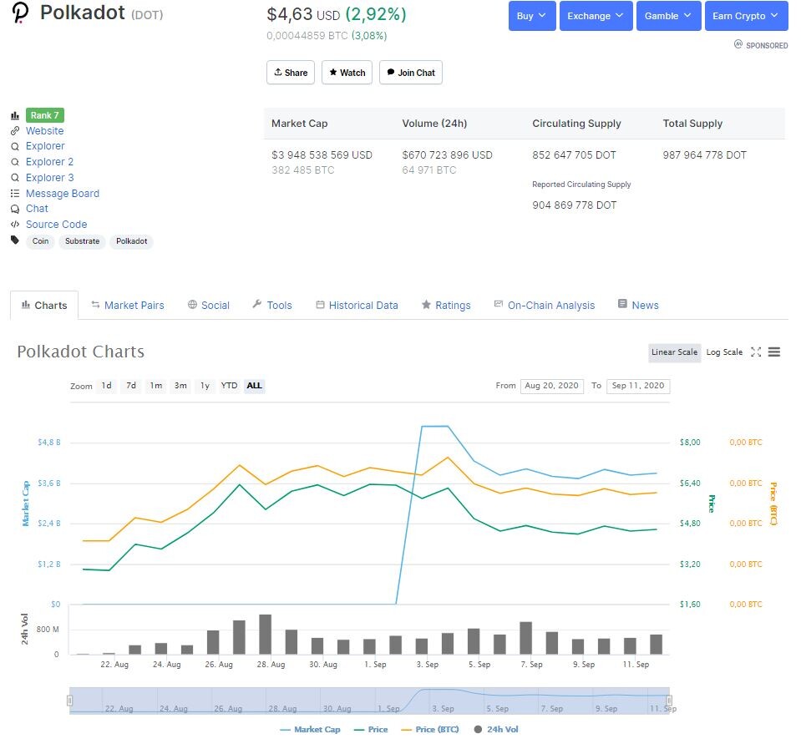The width and height of the screenshot is (801, 739).
Task: Click the Rank 7 badge
Action: coord(45,115)
